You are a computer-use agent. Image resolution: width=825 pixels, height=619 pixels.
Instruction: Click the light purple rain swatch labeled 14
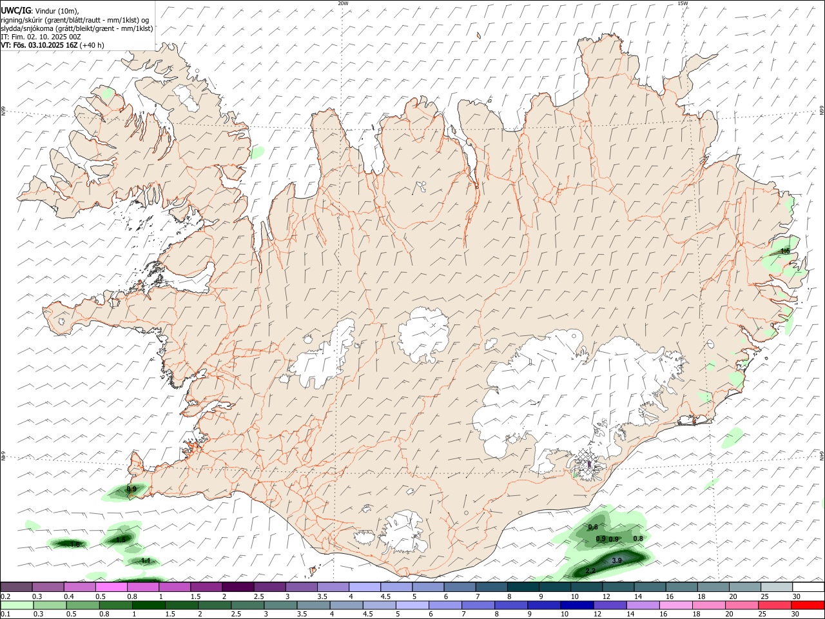click(643, 605)
